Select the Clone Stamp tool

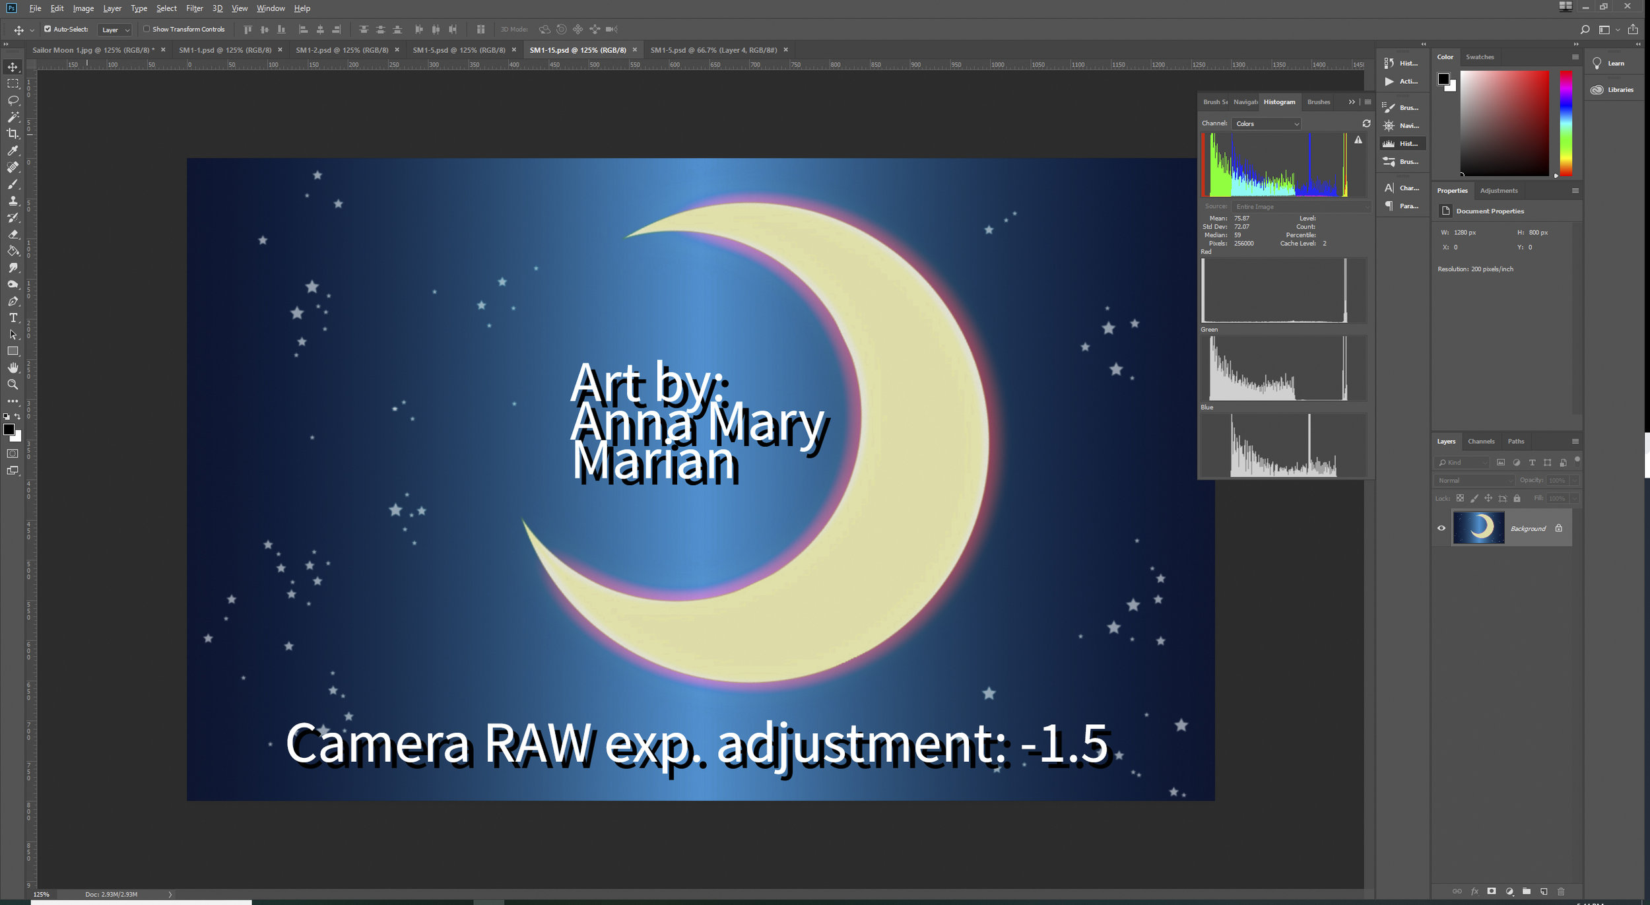tap(13, 201)
